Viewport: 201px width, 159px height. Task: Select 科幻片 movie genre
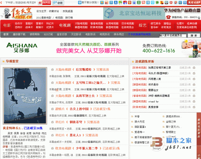click(50, 23)
